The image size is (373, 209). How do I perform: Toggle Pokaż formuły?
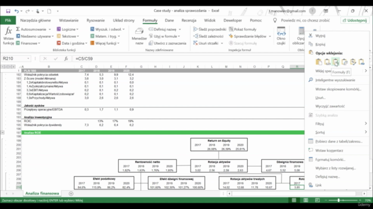point(242,30)
